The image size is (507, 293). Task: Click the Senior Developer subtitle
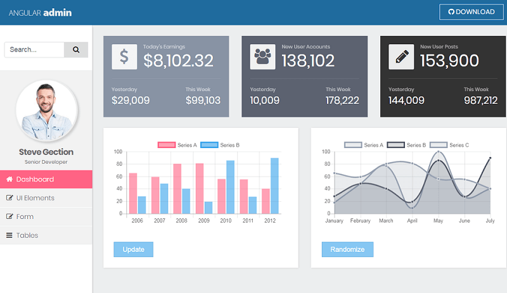pyautogui.click(x=46, y=162)
